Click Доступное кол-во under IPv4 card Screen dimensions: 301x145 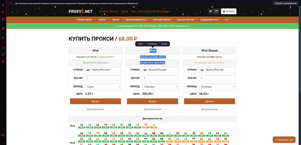pos(153,109)
